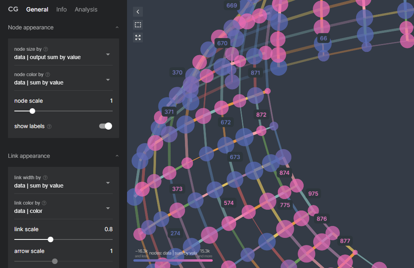Click help icon next to node size by

tap(46, 49)
